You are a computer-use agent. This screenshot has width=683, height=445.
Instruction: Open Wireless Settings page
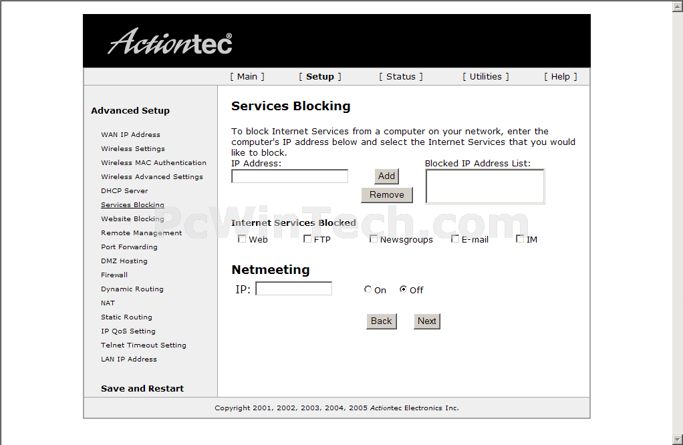pyautogui.click(x=133, y=148)
